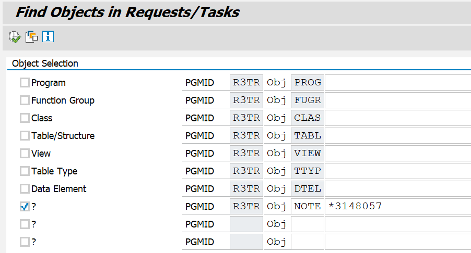Image resolution: width=471 pixels, height=253 pixels.
Task: Check the Class checkbox
Action: pos(25,118)
